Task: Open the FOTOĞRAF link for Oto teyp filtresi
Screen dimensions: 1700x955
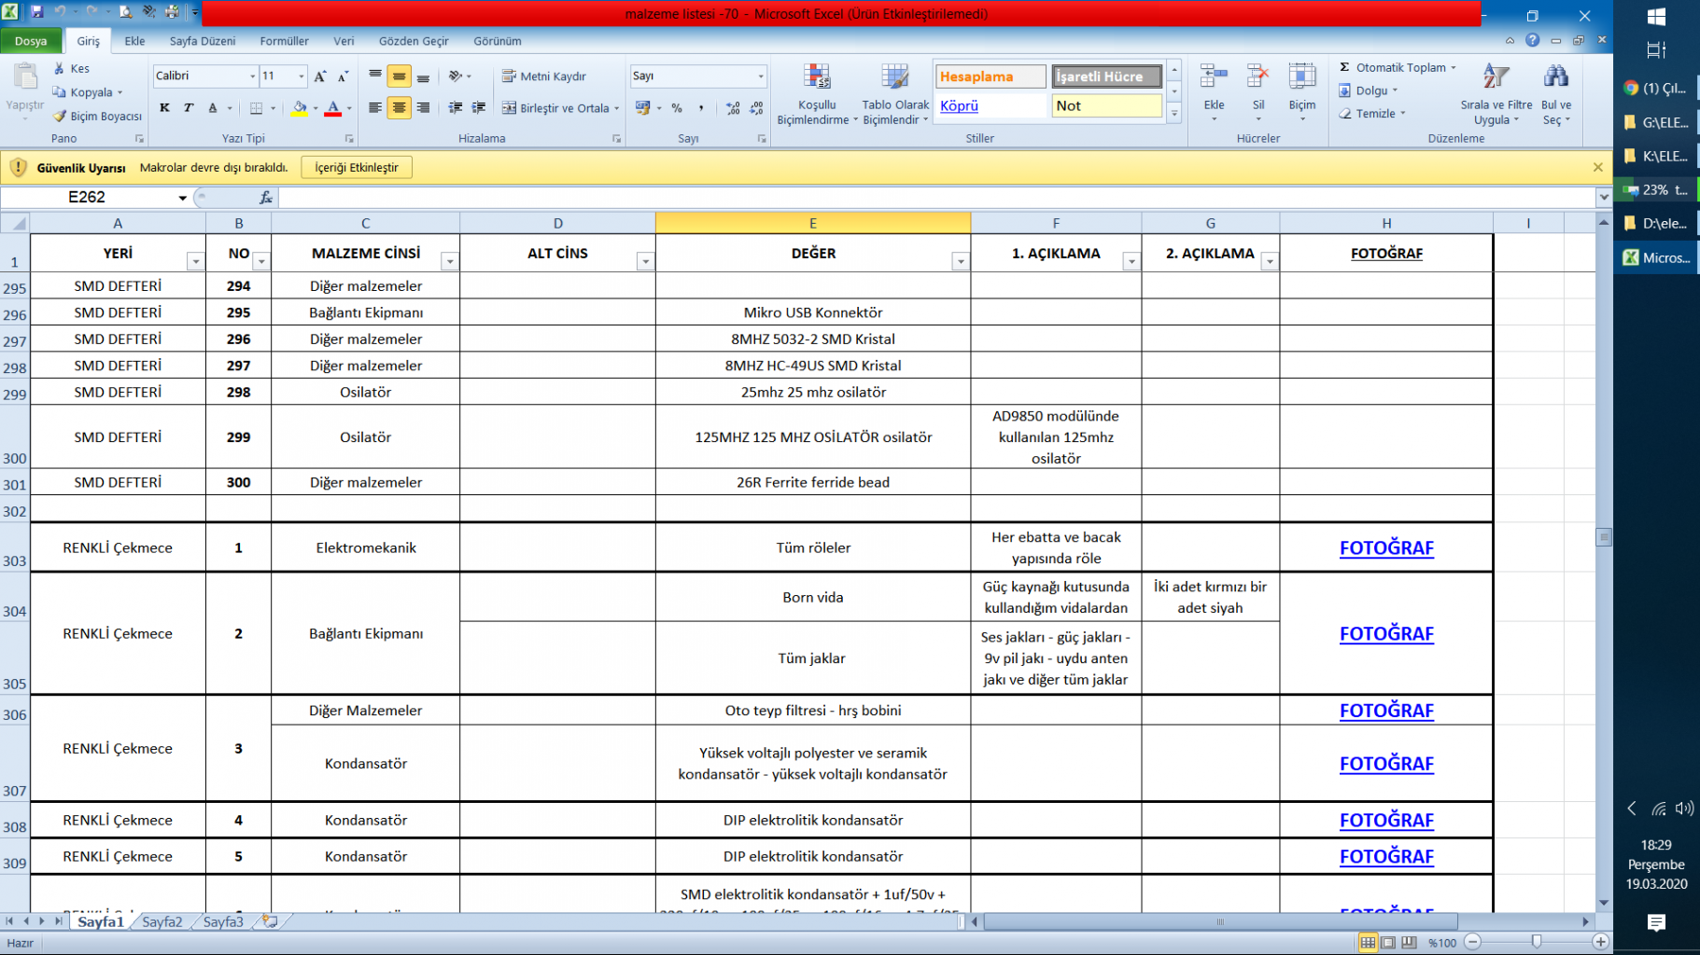Action: 1386,711
